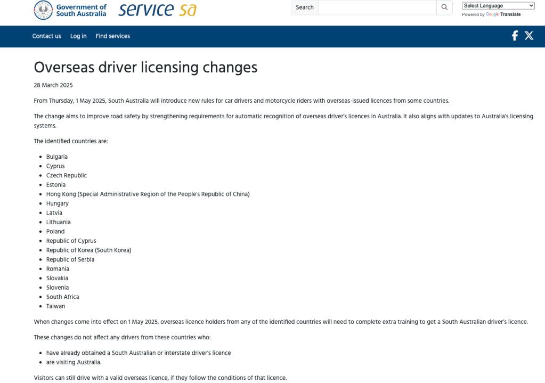Screen dimensions: 545x383
Task: Click Republic of Korea (South Korea) item
Action: (88, 250)
